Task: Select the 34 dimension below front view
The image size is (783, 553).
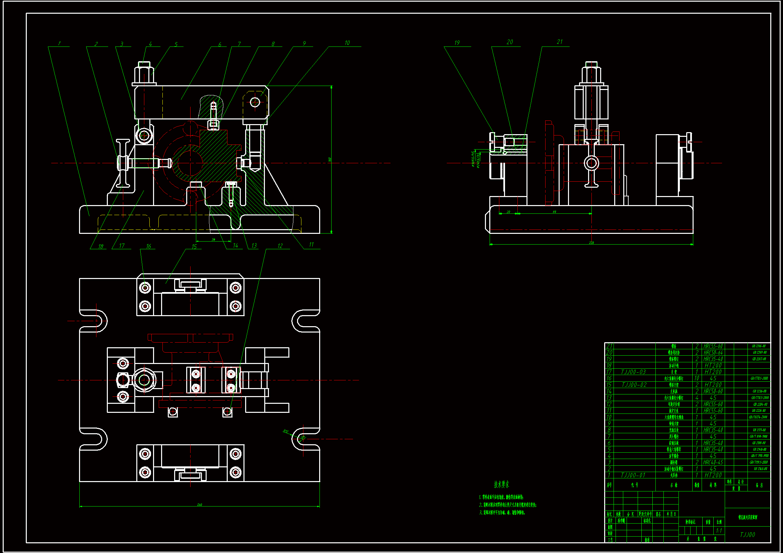Action: pyautogui.click(x=213, y=240)
